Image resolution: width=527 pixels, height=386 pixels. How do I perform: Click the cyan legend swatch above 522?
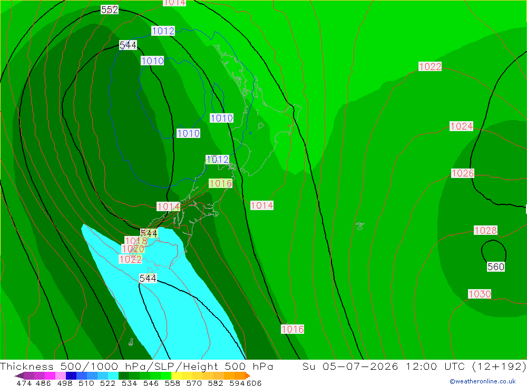[113, 375]
